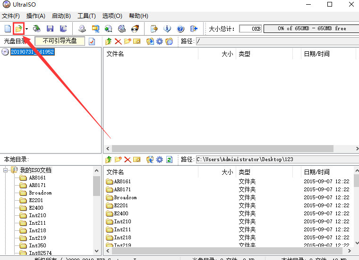359x260 pixels.
Task: Click the Open ISO file folder icon
Action: (x=18, y=29)
